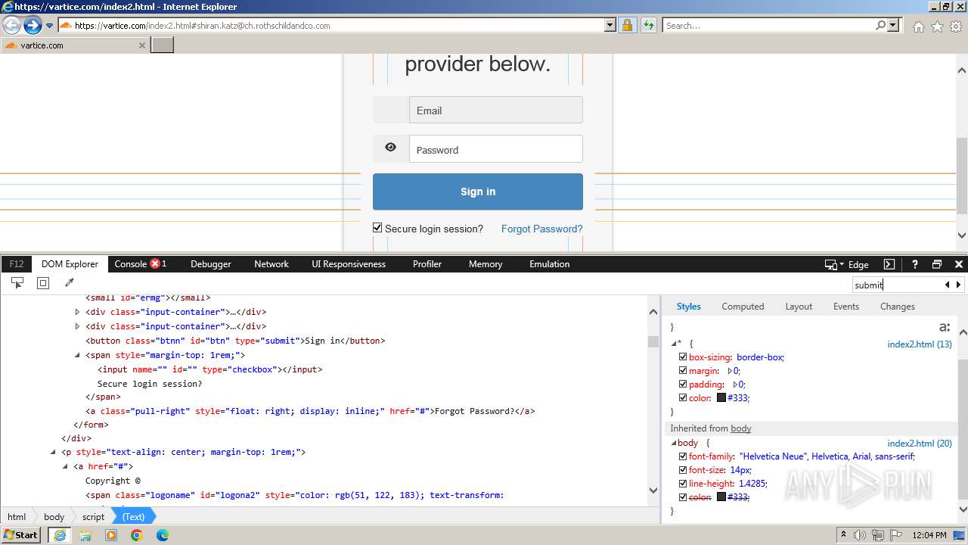Click the search magnifier icon in IE
The height and width of the screenshot is (545, 968).
(x=880, y=25)
